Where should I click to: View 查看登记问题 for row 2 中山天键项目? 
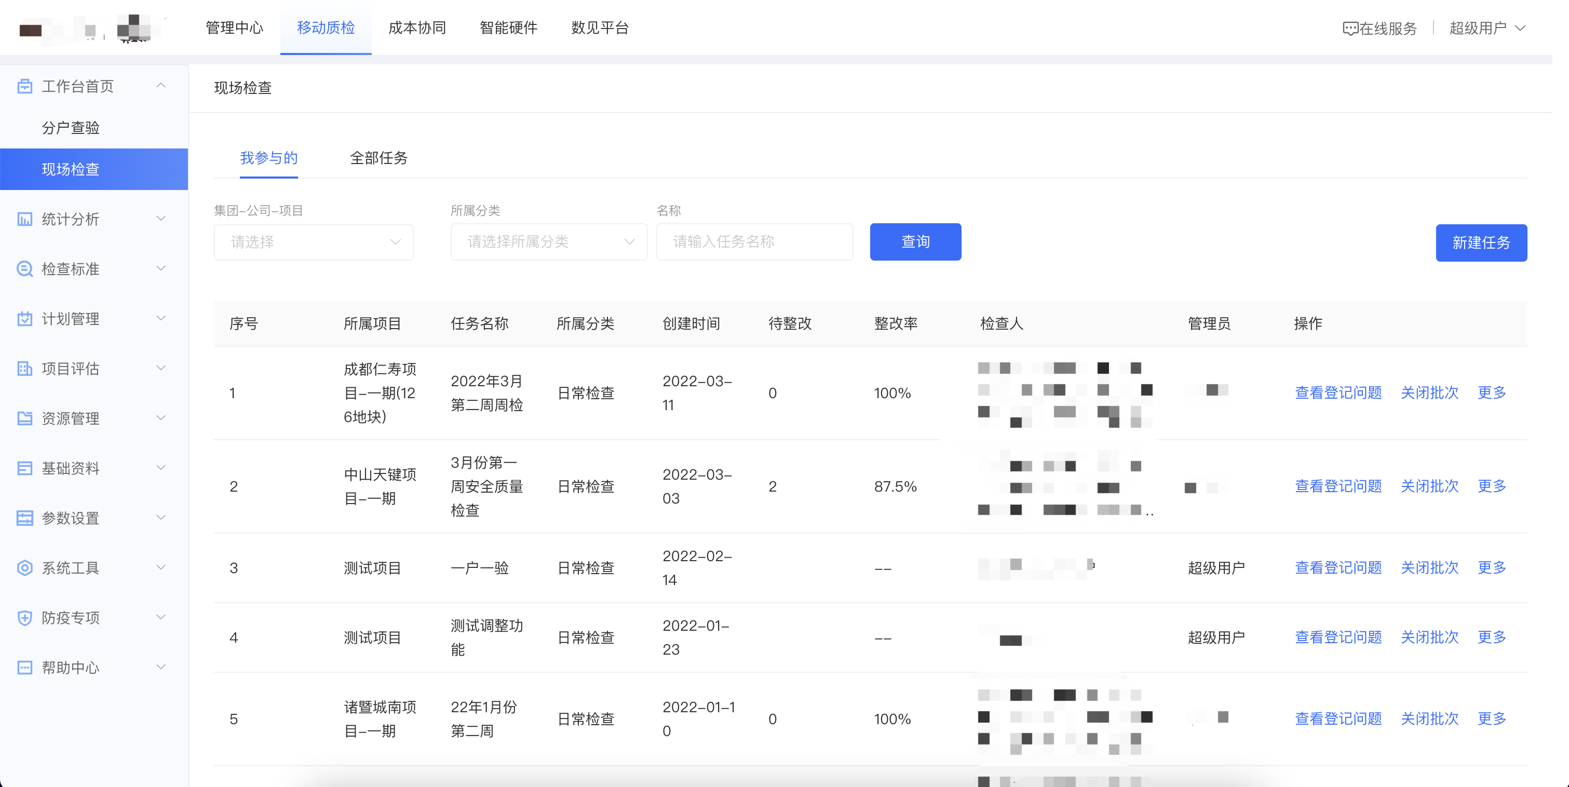[x=1338, y=486]
